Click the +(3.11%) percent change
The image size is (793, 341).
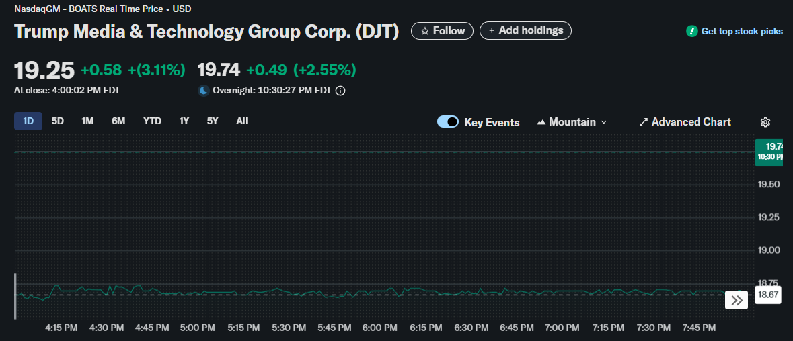click(157, 70)
